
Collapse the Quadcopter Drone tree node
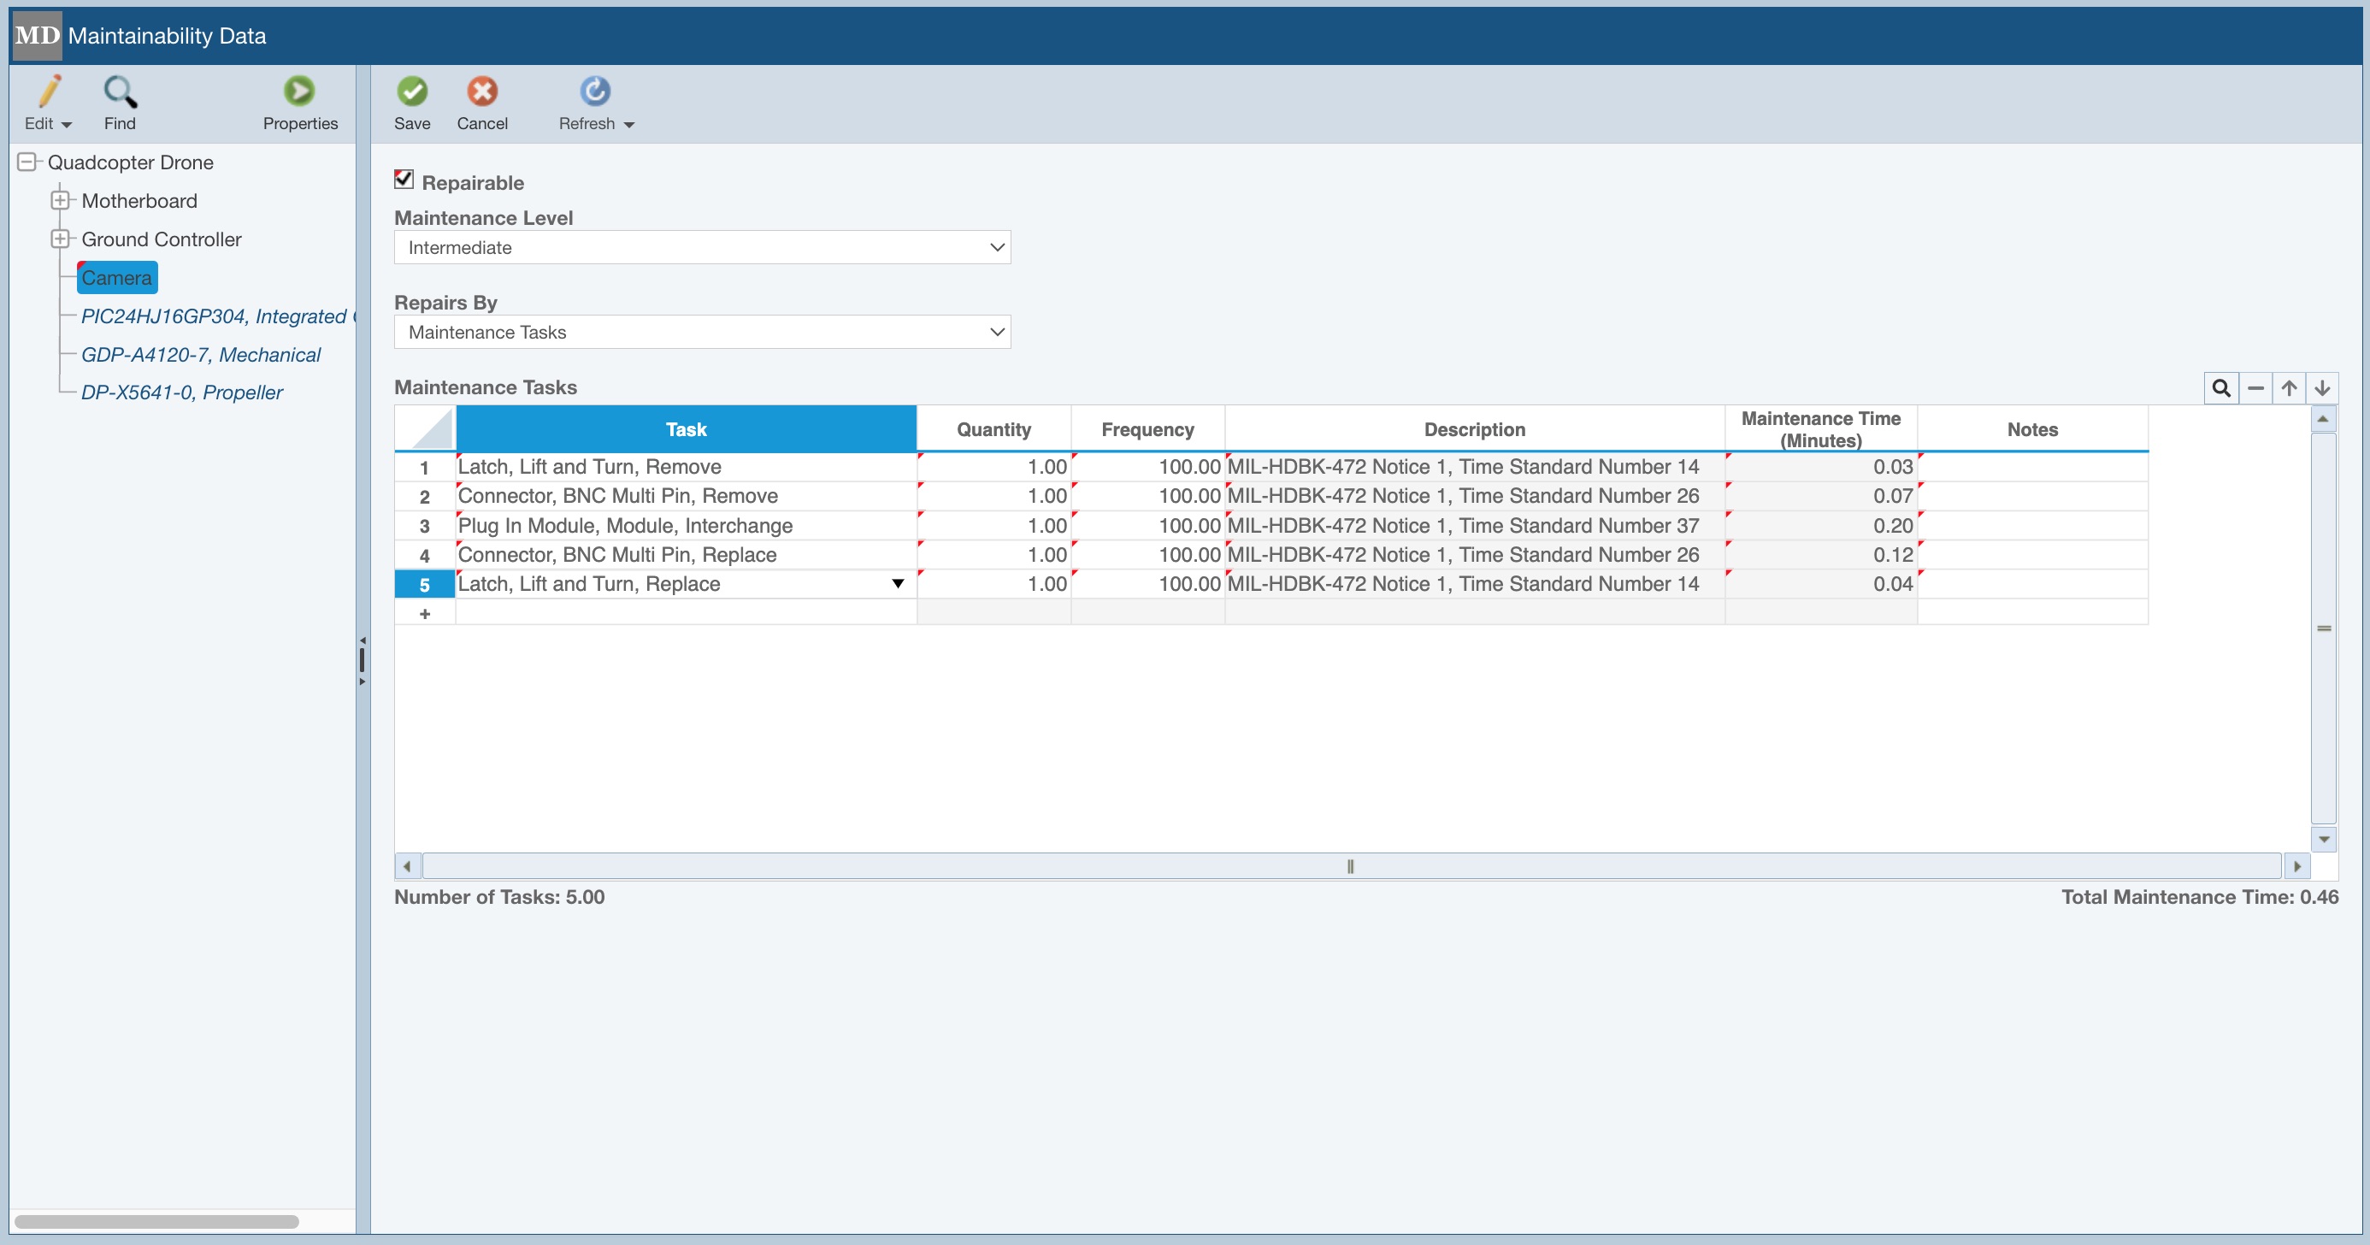27,162
